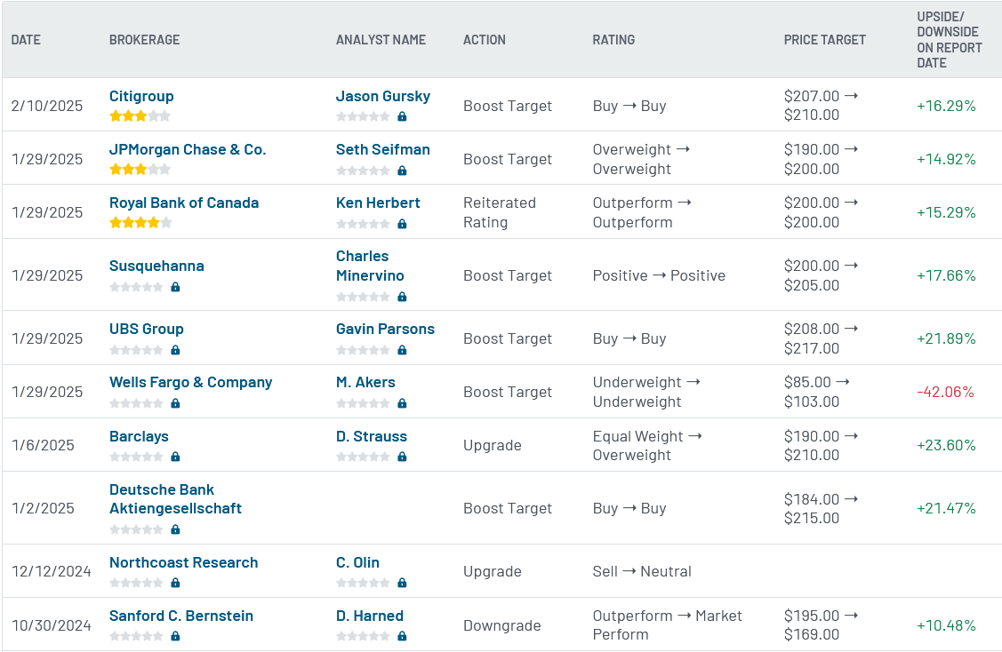View analyst Ken Herbert's profile

pyautogui.click(x=378, y=203)
